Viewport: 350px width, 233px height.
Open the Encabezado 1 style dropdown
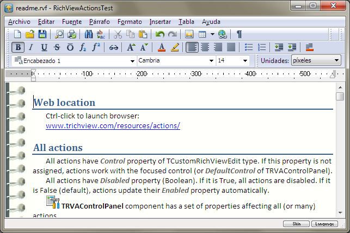[x=133, y=61]
